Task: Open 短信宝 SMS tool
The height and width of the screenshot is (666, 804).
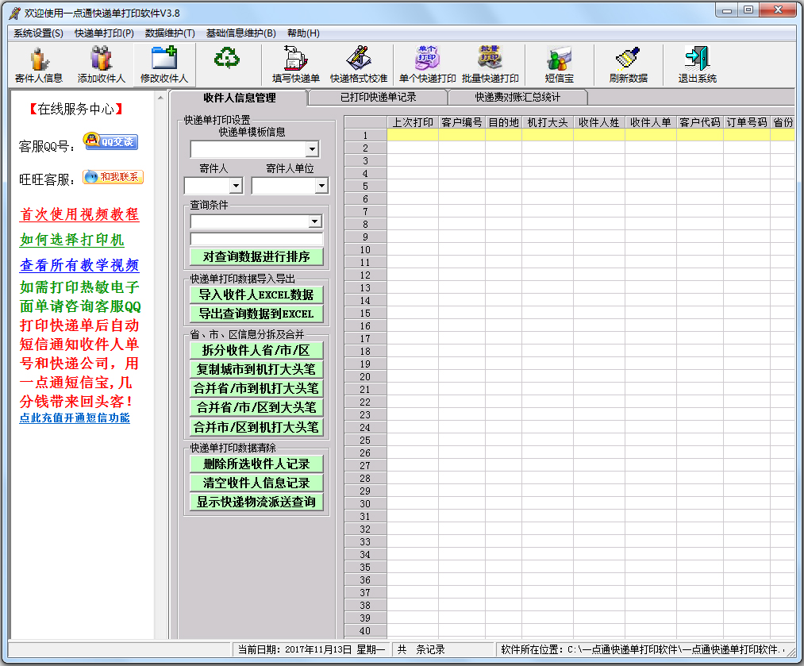Action: pyautogui.click(x=559, y=65)
